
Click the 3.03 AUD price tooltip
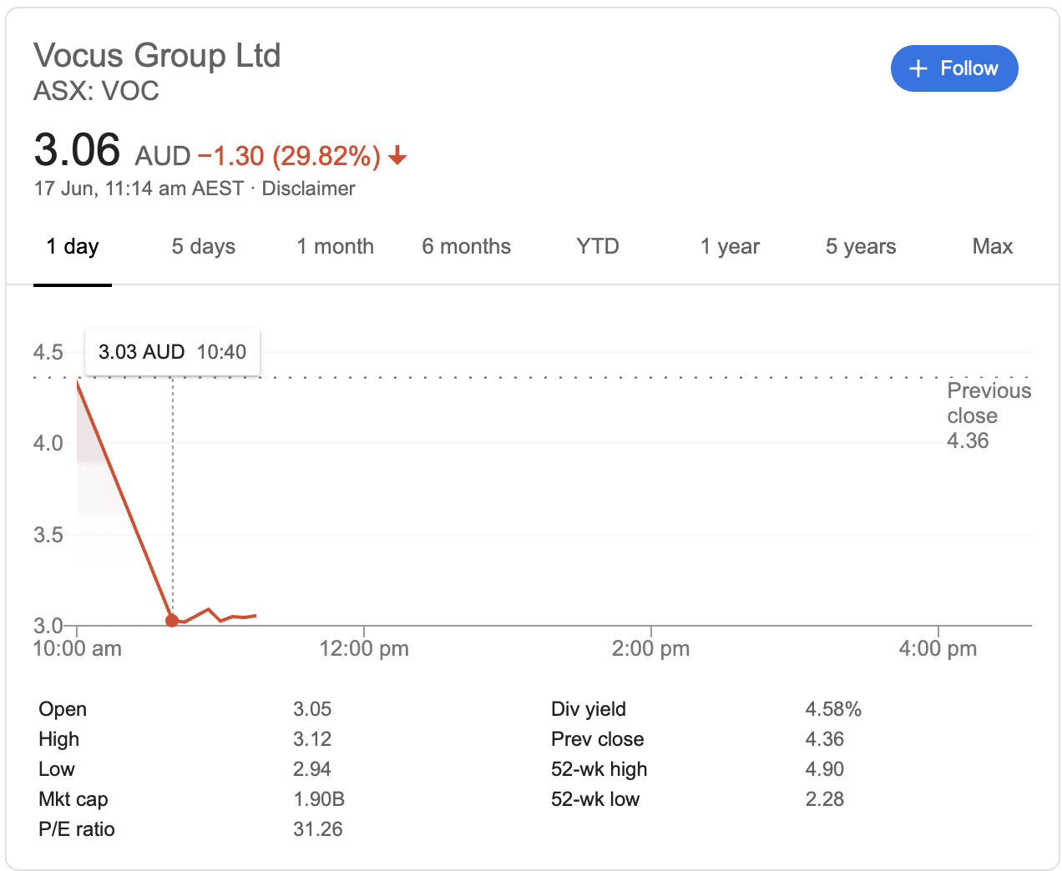172,351
